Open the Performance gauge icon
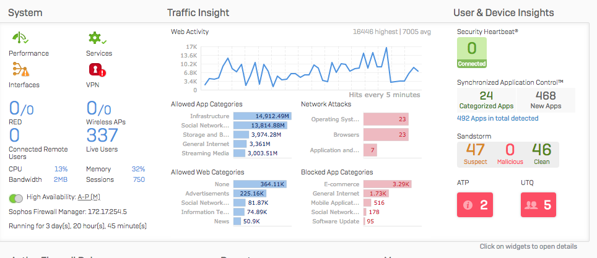The image size is (597, 258). click(20, 38)
